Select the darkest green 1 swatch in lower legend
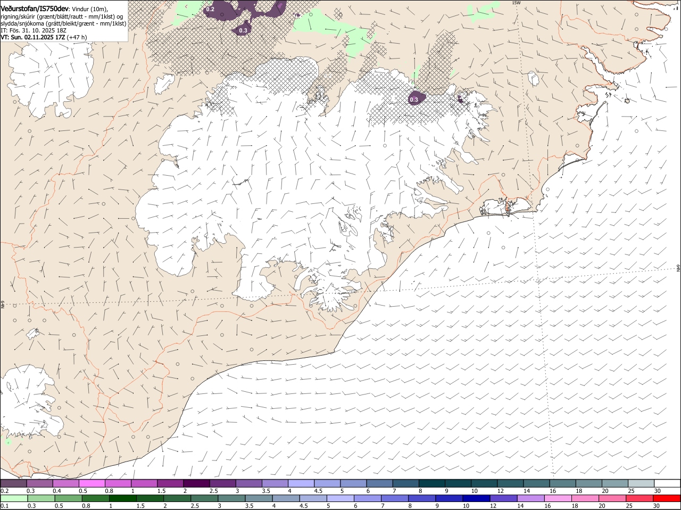 pos(122,498)
